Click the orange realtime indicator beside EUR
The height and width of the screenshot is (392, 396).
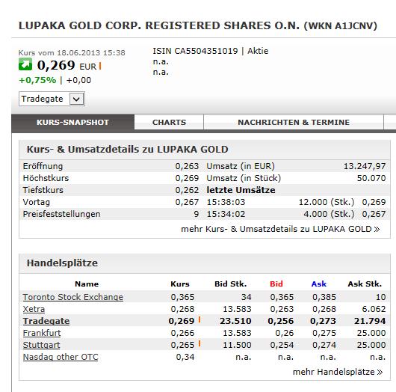pos(100,67)
